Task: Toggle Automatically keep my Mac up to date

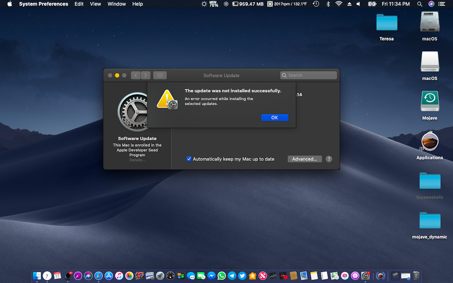Action: click(189, 159)
